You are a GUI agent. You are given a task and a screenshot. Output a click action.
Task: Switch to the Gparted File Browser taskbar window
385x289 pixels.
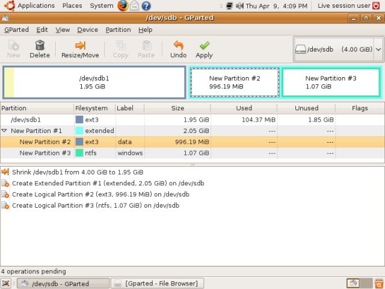click(158, 284)
